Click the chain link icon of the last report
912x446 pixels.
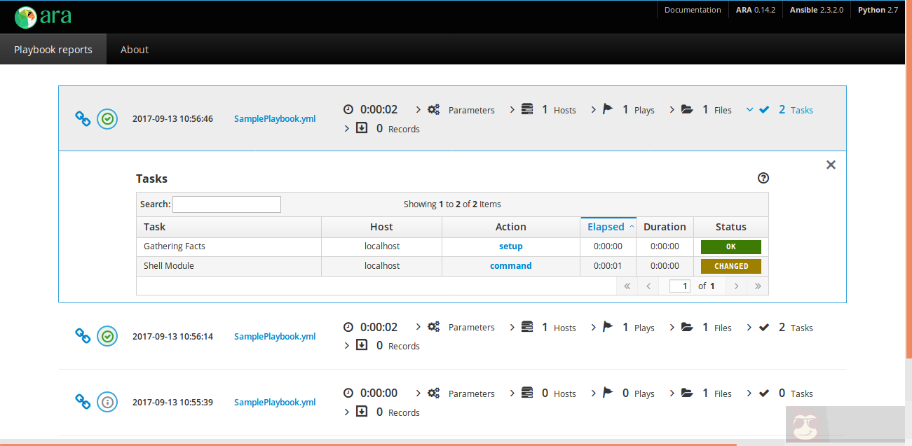[x=82, y=402]
